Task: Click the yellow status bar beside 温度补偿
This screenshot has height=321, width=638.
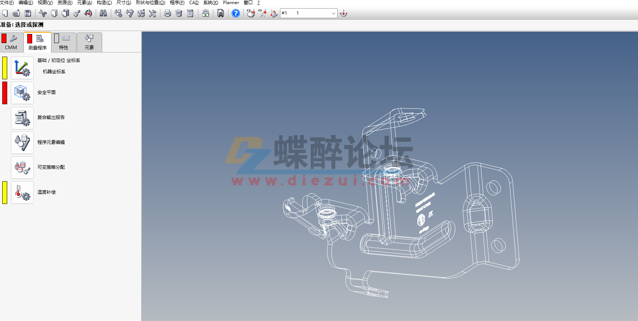Action: click(x=5, y=193)
